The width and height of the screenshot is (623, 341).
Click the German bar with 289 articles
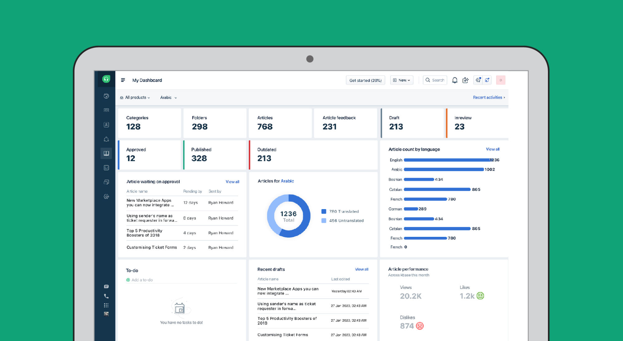[x=411, y=209]
